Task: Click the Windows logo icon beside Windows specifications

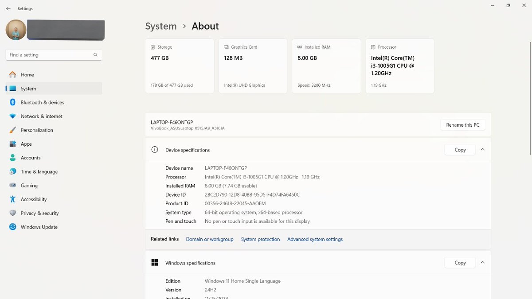Action: point(155,263)
